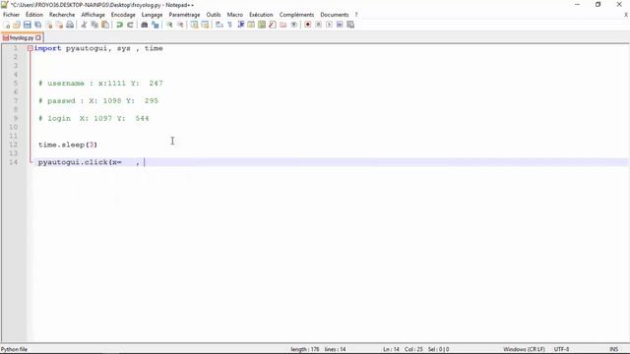The width and height of the screenshot is (630, 354).
Task: Save the current file via toolbar
Action: click(28, 25)
